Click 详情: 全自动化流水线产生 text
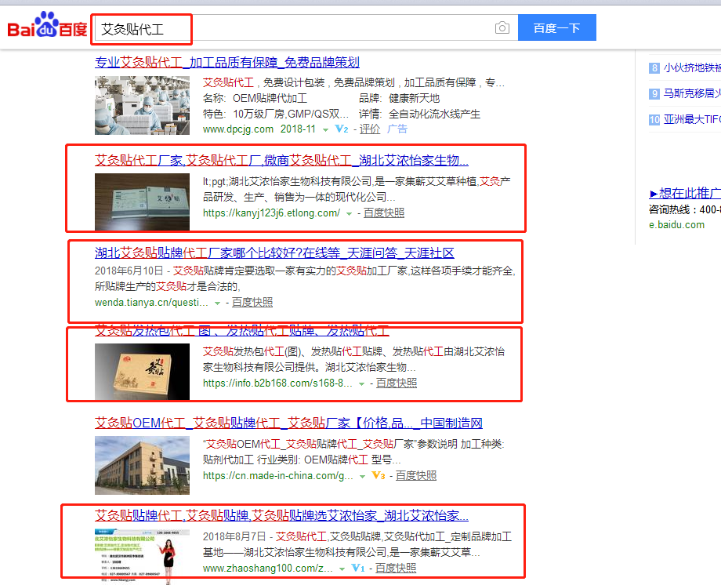The image size is (721, 585). click(x=419, y=114)
